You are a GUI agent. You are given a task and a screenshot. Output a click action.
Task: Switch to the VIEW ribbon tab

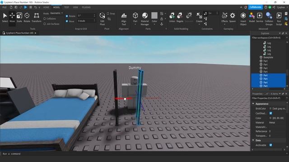click(x=75, y=7)
